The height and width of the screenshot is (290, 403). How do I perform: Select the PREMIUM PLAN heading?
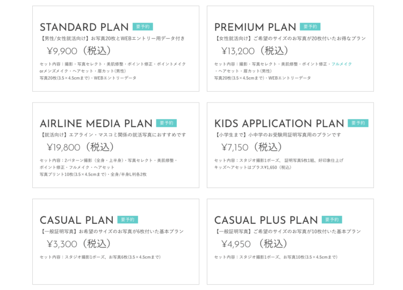pyautogui.click(x=255, y=27)
